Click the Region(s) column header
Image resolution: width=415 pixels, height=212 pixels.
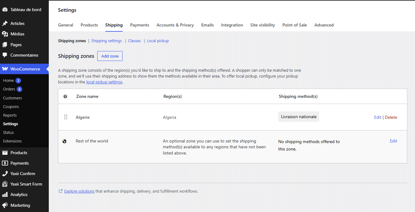pos(173,96)
